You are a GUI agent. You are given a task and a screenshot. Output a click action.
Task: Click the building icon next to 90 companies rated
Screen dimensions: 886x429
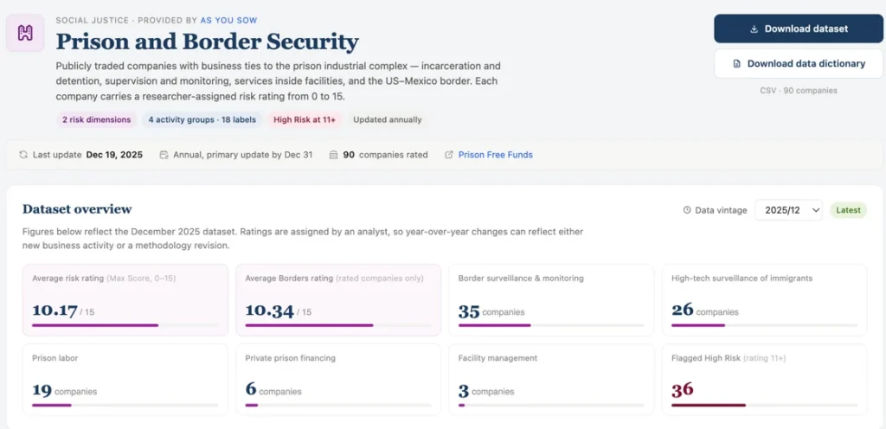tap(333, 155)
